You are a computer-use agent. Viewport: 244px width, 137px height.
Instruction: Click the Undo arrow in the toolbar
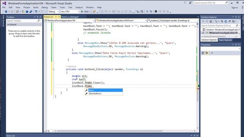pos(36,12)
